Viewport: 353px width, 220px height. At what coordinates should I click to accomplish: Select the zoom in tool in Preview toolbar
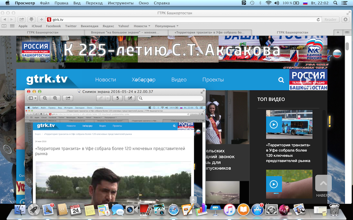pos(55,98)
